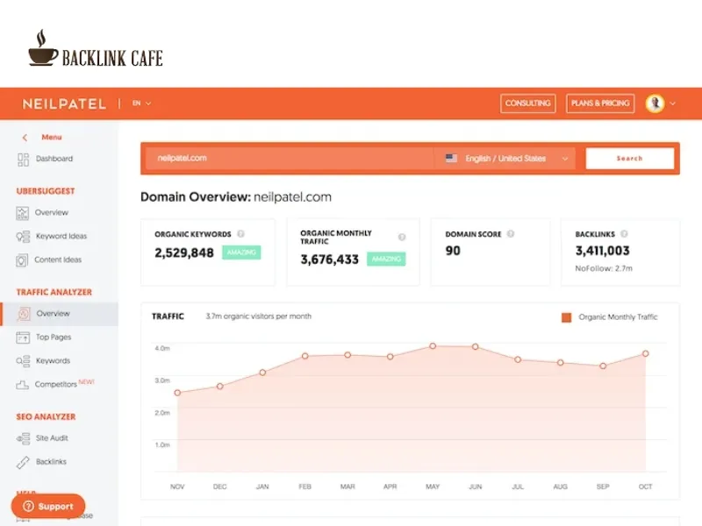This screenshot has width=702, height=526.
Task: Click the Organic Keywords info icon
Action: [x=240, y=234]
